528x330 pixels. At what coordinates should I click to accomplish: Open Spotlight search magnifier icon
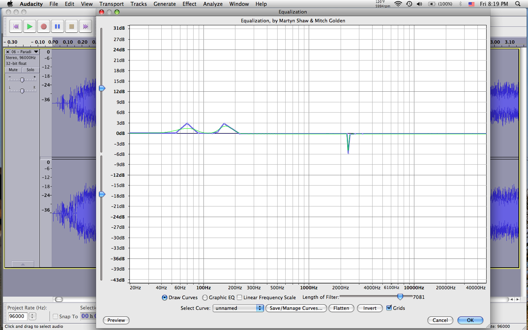point(518,4)
